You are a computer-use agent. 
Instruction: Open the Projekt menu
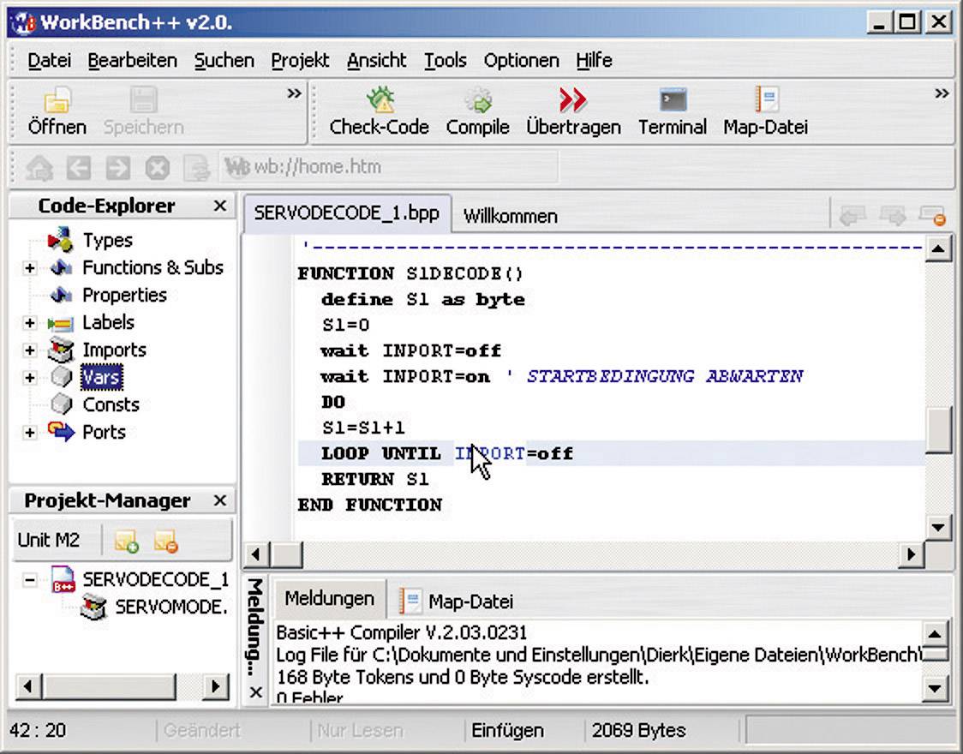[300, 60]
